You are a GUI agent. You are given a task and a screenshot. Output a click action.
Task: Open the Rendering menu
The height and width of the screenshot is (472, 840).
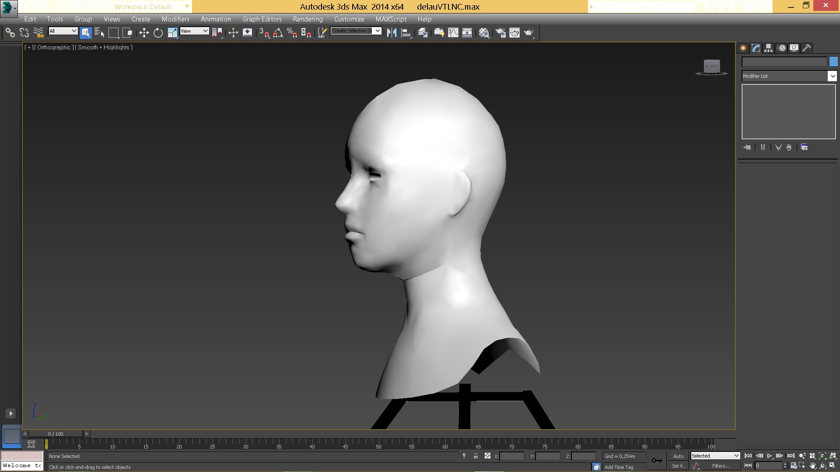308,19
